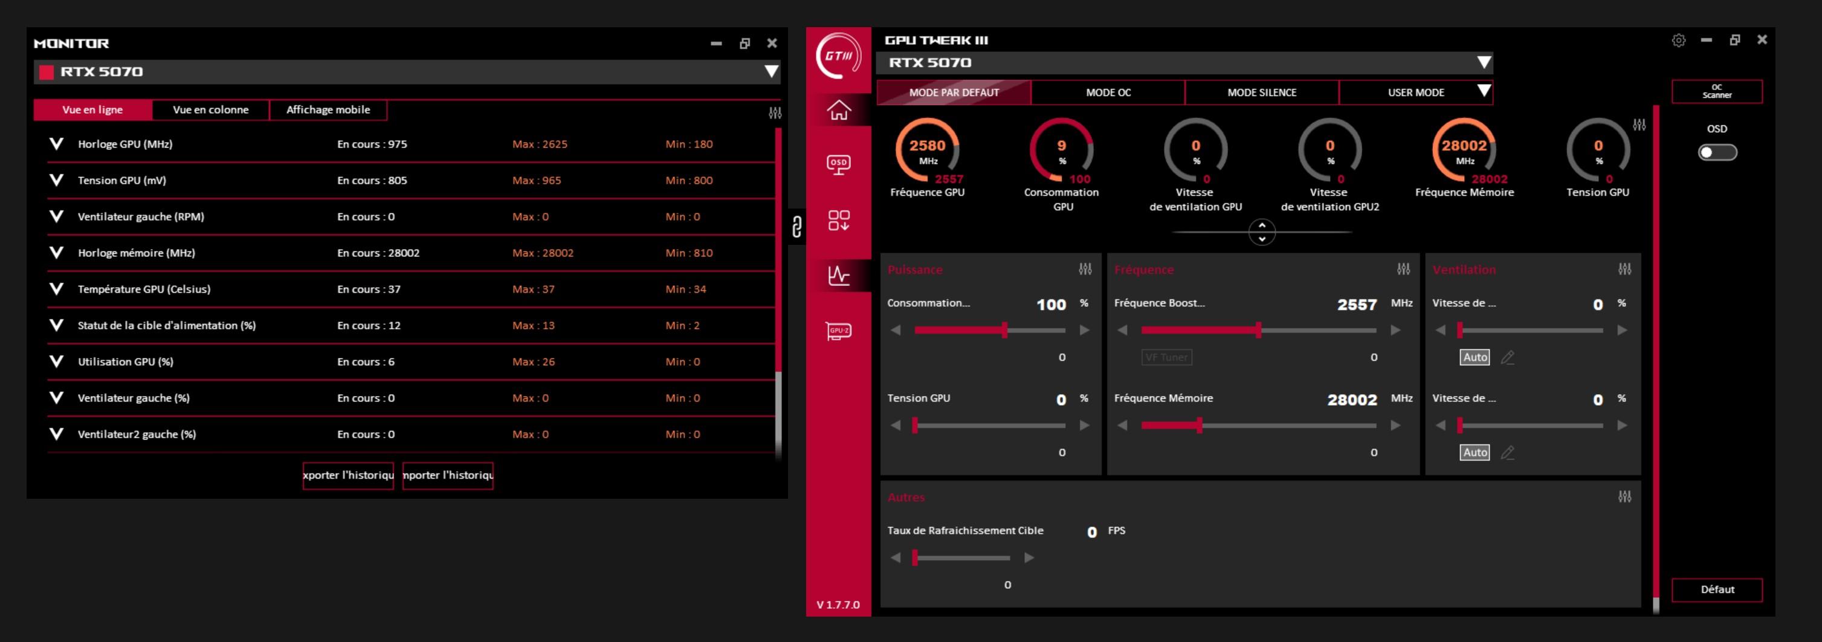The image size is (1822, 642).
Task: Open the OSD settings sidebar icon
Action: point(838,165)
